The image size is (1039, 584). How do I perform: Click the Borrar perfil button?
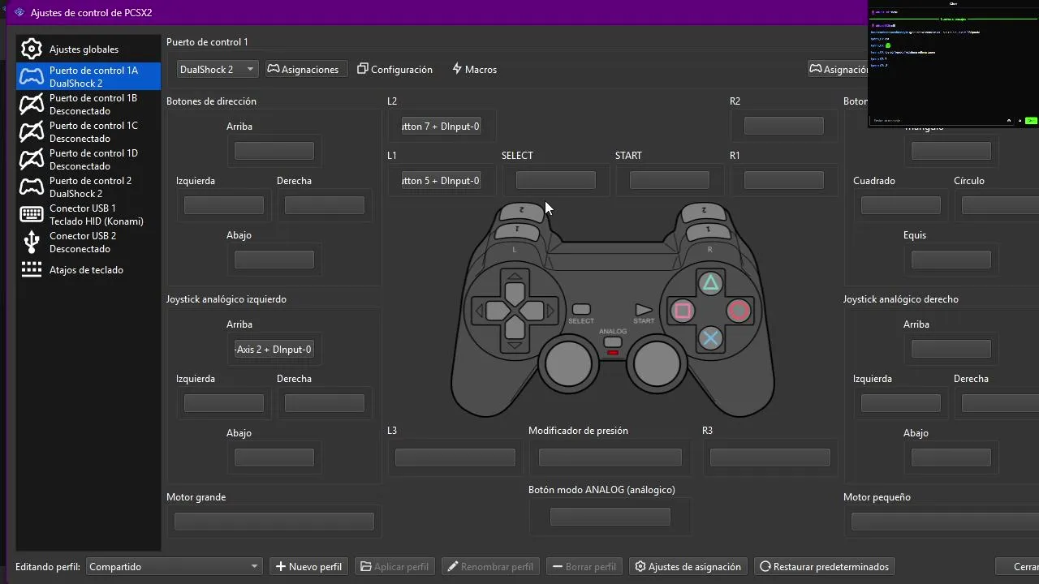pyautogui.click(x=584, y=567)
